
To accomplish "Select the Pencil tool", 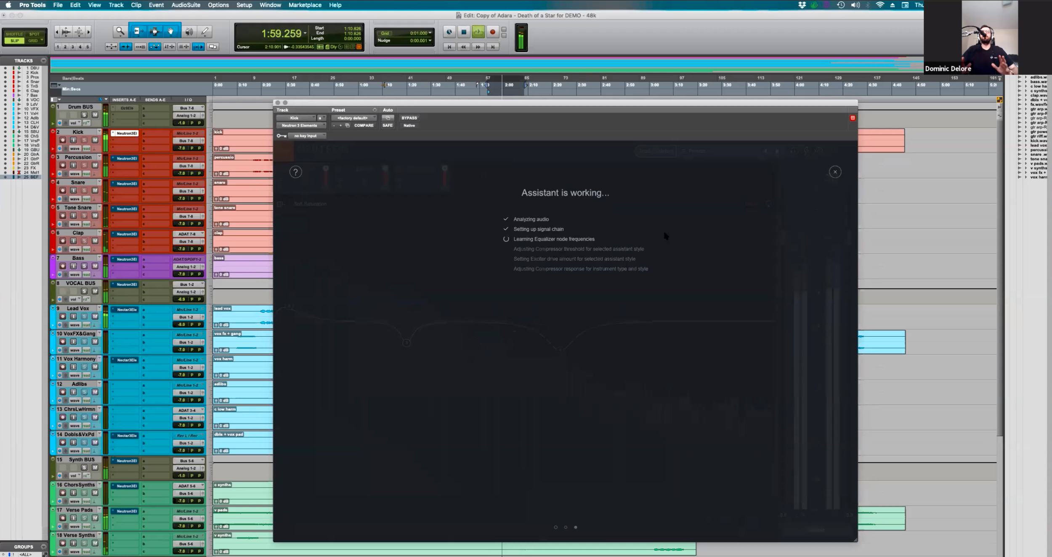I will [205, 32].
